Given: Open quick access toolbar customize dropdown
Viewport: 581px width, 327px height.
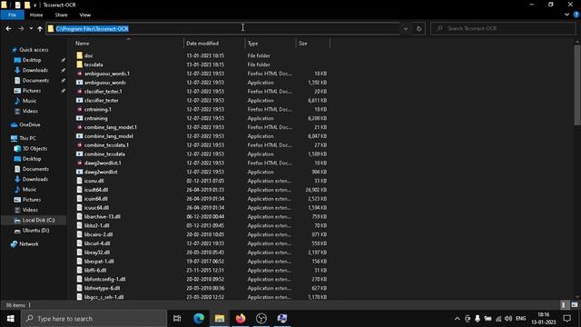Looking at the screenshot, I should click(34, 5).
